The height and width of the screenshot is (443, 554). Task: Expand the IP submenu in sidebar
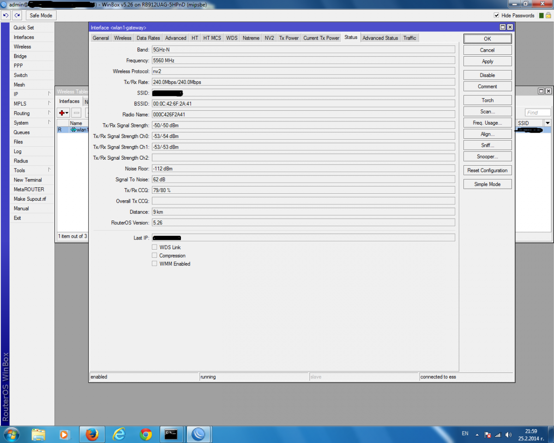pos(31,94)
